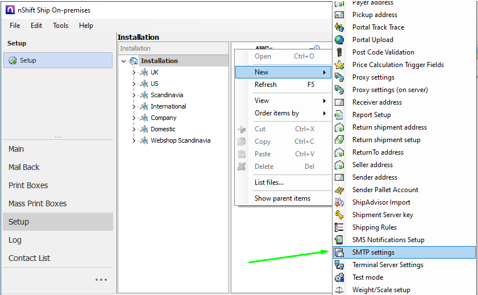Click the Proxy settings icon

(x=339, y=77)
